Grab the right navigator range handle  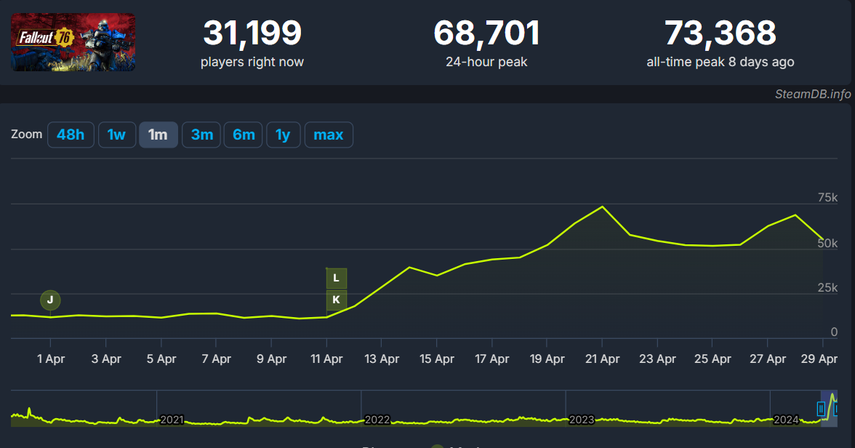pyautogui.click(x=836, y=409)
